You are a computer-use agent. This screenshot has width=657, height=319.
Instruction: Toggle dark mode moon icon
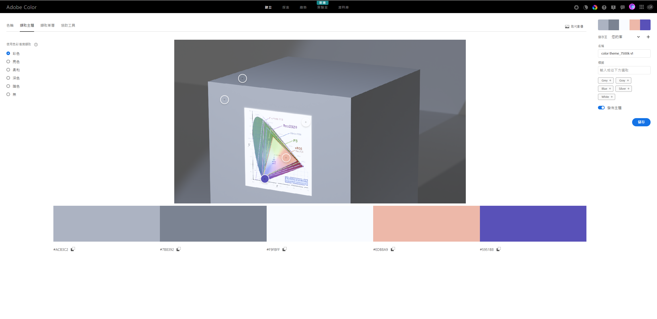[586, 7]
